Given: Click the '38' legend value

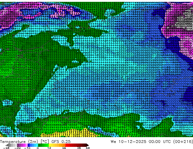Looking at the screenshot, I should coord(79,148).
